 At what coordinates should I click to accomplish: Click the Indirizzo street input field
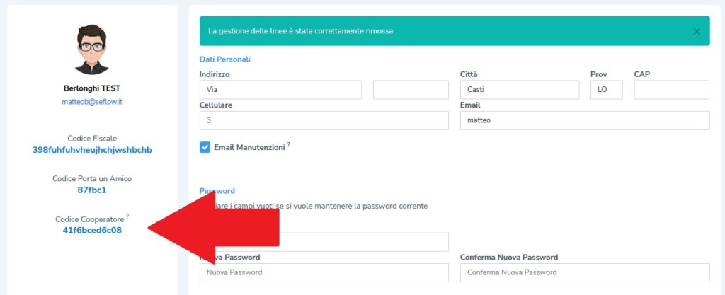280,90
